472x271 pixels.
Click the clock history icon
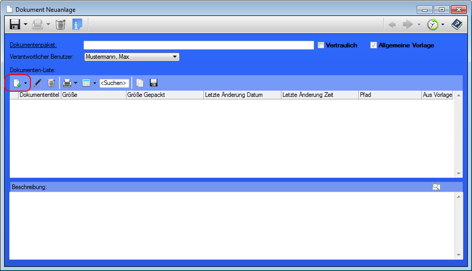click(x=432, y=24)
